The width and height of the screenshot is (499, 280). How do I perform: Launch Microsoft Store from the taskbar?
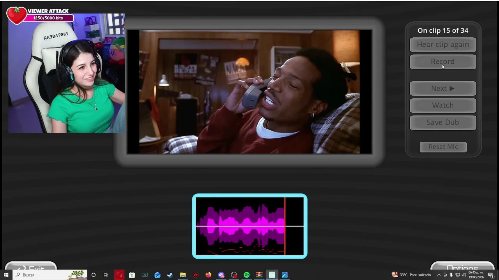tap(132, 275)
